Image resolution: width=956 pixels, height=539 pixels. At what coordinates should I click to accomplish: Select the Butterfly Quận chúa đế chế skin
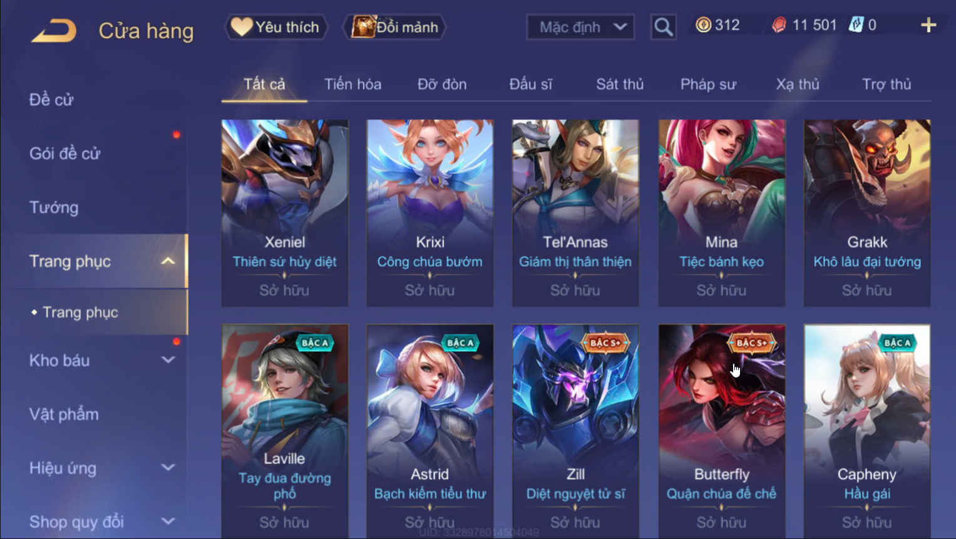pos(721,431)
